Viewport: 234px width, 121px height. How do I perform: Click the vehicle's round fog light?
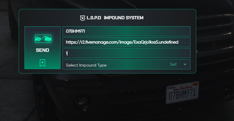pyautogui.click(x=82, y=101)
